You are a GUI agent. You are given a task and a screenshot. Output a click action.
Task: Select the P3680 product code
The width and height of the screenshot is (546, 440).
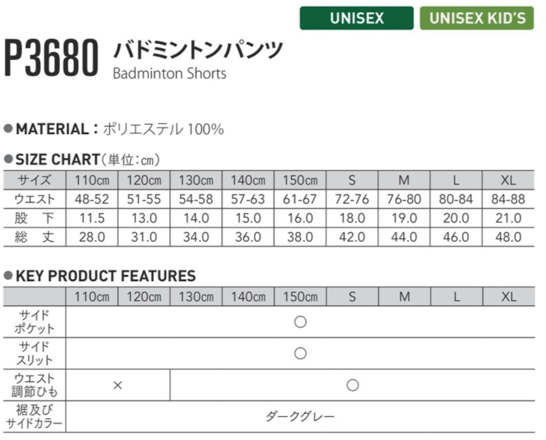click(52, 60)
